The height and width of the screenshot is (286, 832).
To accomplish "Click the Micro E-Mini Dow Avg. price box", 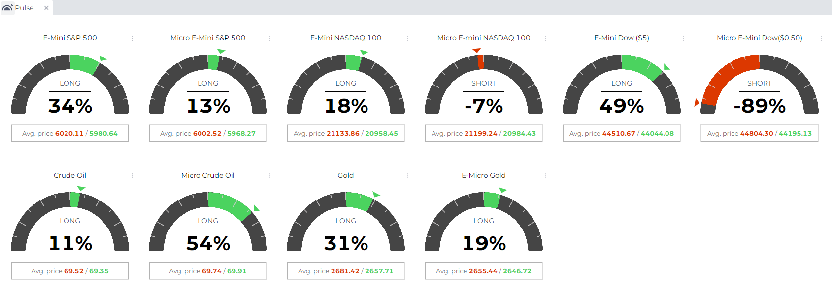I will [x=759, y=133].
